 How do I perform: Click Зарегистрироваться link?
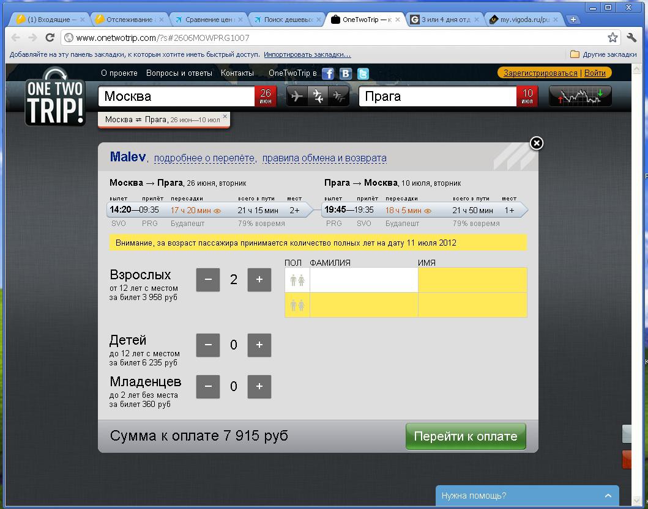click(540, 73)
